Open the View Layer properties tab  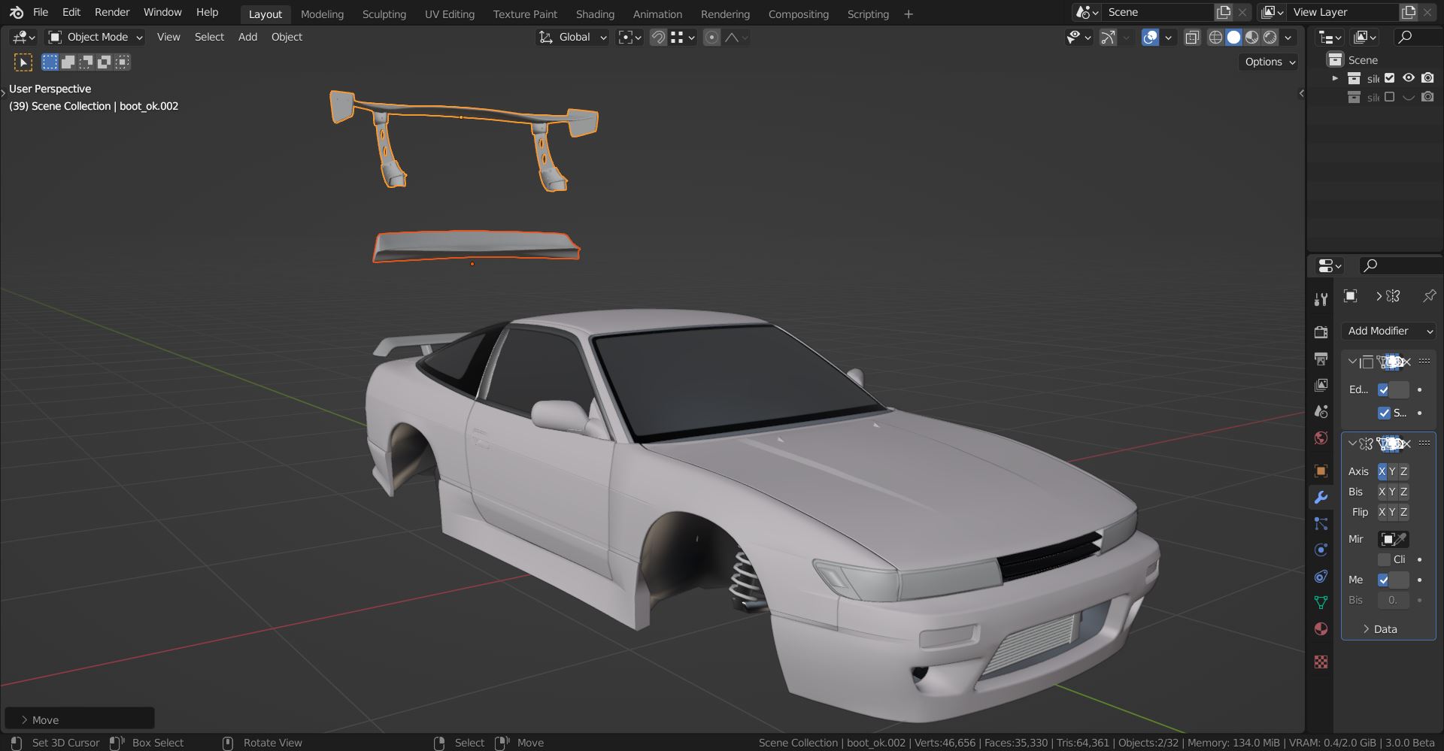point(1321,385)
